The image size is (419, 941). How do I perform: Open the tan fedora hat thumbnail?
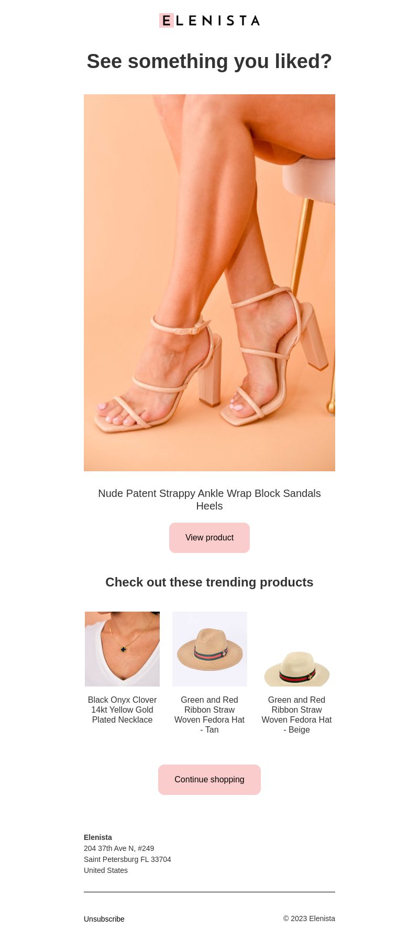click(x=210, y=649)
